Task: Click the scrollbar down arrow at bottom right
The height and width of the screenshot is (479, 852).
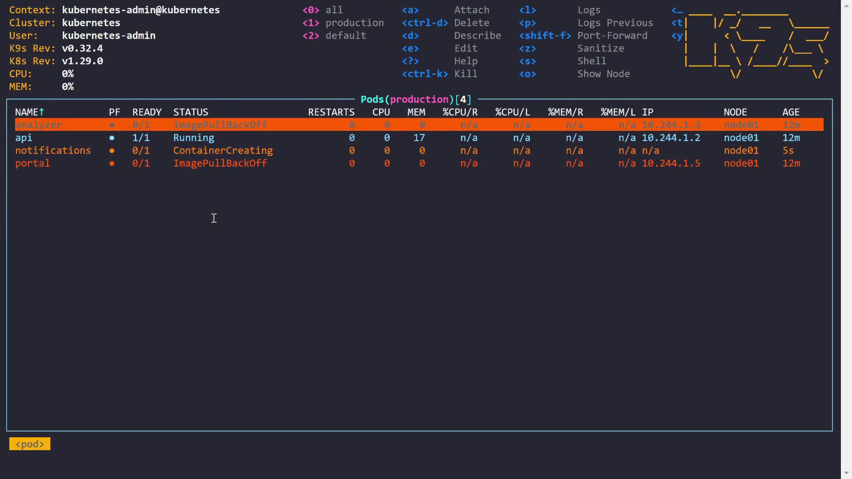Action: tap(846, 473)
